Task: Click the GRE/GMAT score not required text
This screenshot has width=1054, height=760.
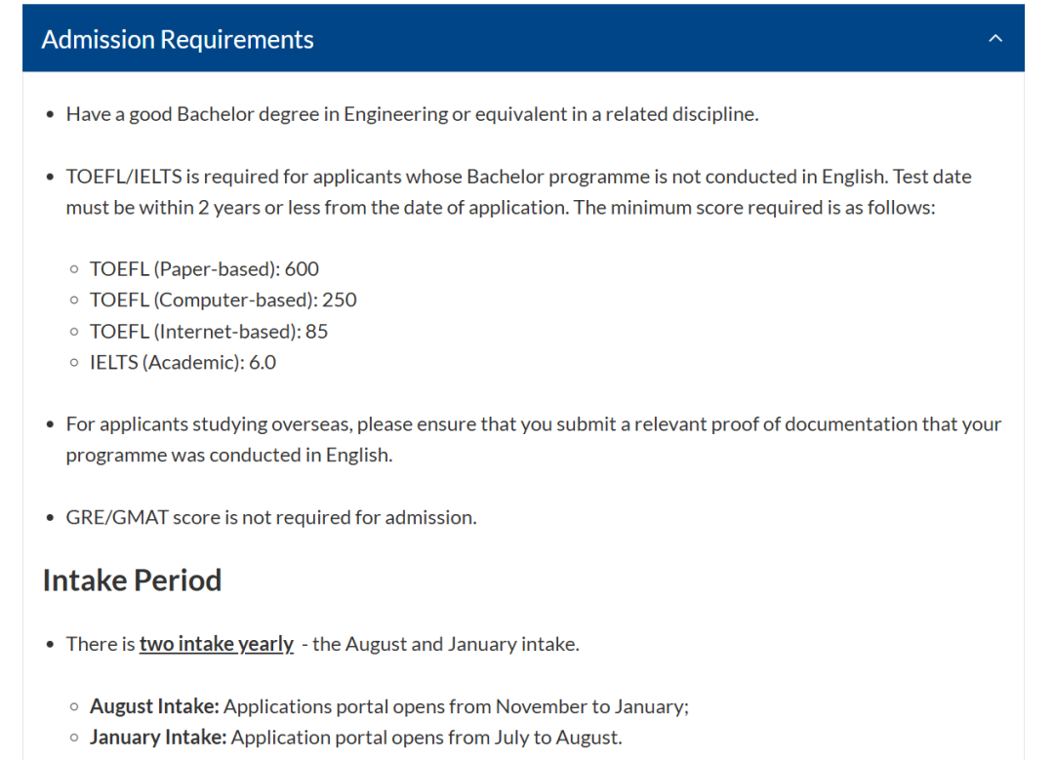Action: [271, 517]
